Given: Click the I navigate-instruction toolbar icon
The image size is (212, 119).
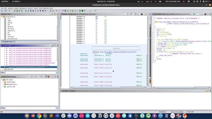Looking at the screenshot, I should [x=28, y=11].
